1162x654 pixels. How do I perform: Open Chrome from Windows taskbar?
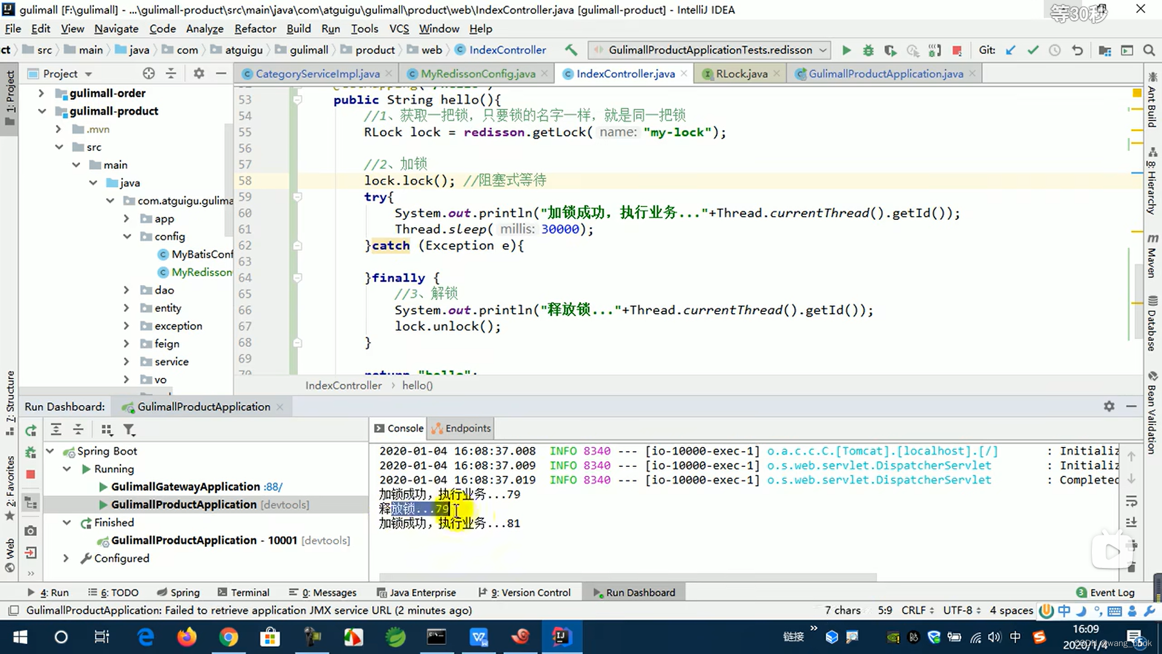pyautogui.click(x=228, y=636)
